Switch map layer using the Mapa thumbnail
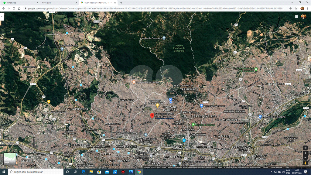The image size is (311, 175). click(9, 159)
